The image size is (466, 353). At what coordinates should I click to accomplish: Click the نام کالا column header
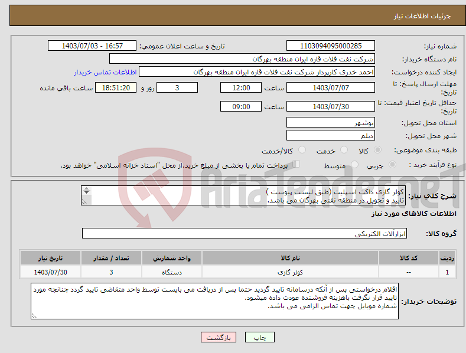pos(290,258)
